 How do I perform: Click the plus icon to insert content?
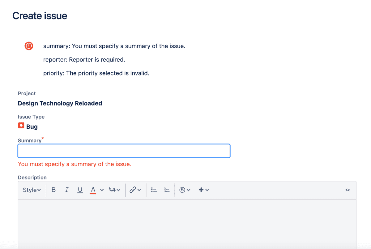tap(201, 190)
